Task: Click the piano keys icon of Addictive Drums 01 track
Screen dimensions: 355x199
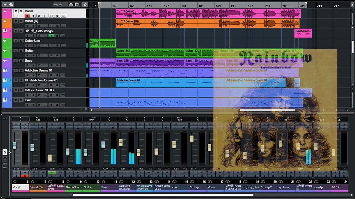Action: [5, 70]
